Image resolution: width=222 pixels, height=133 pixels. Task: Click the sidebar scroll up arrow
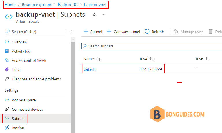pyautogui.click(x=73, y=40)
